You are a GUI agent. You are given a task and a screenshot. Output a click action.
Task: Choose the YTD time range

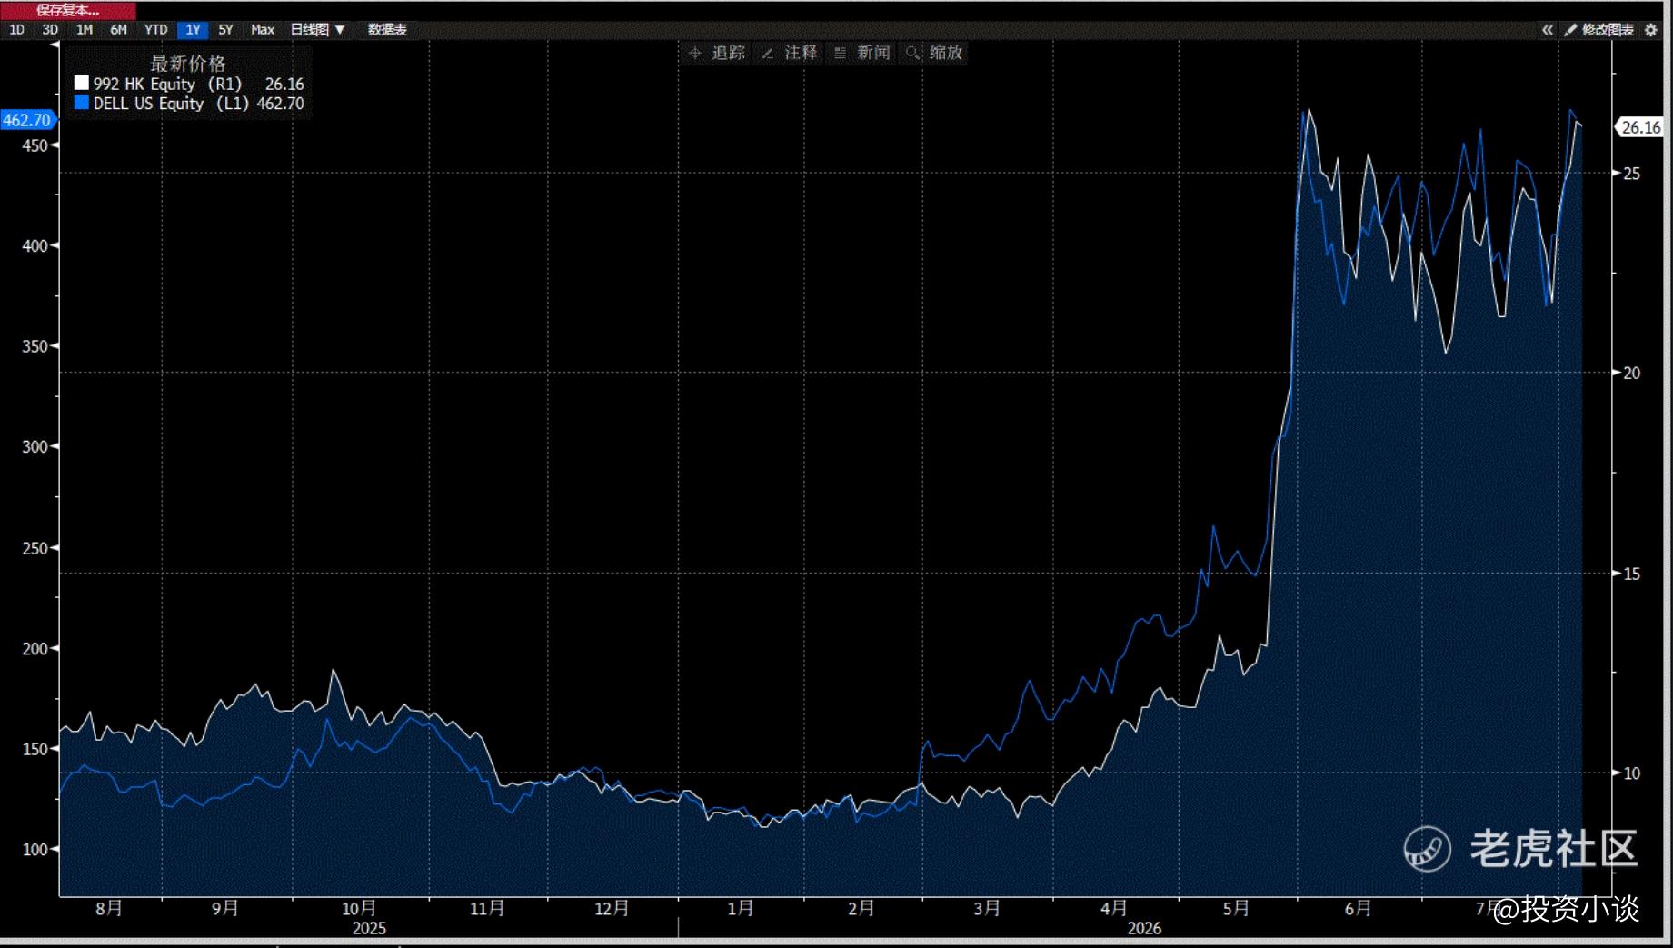(156, 30)
